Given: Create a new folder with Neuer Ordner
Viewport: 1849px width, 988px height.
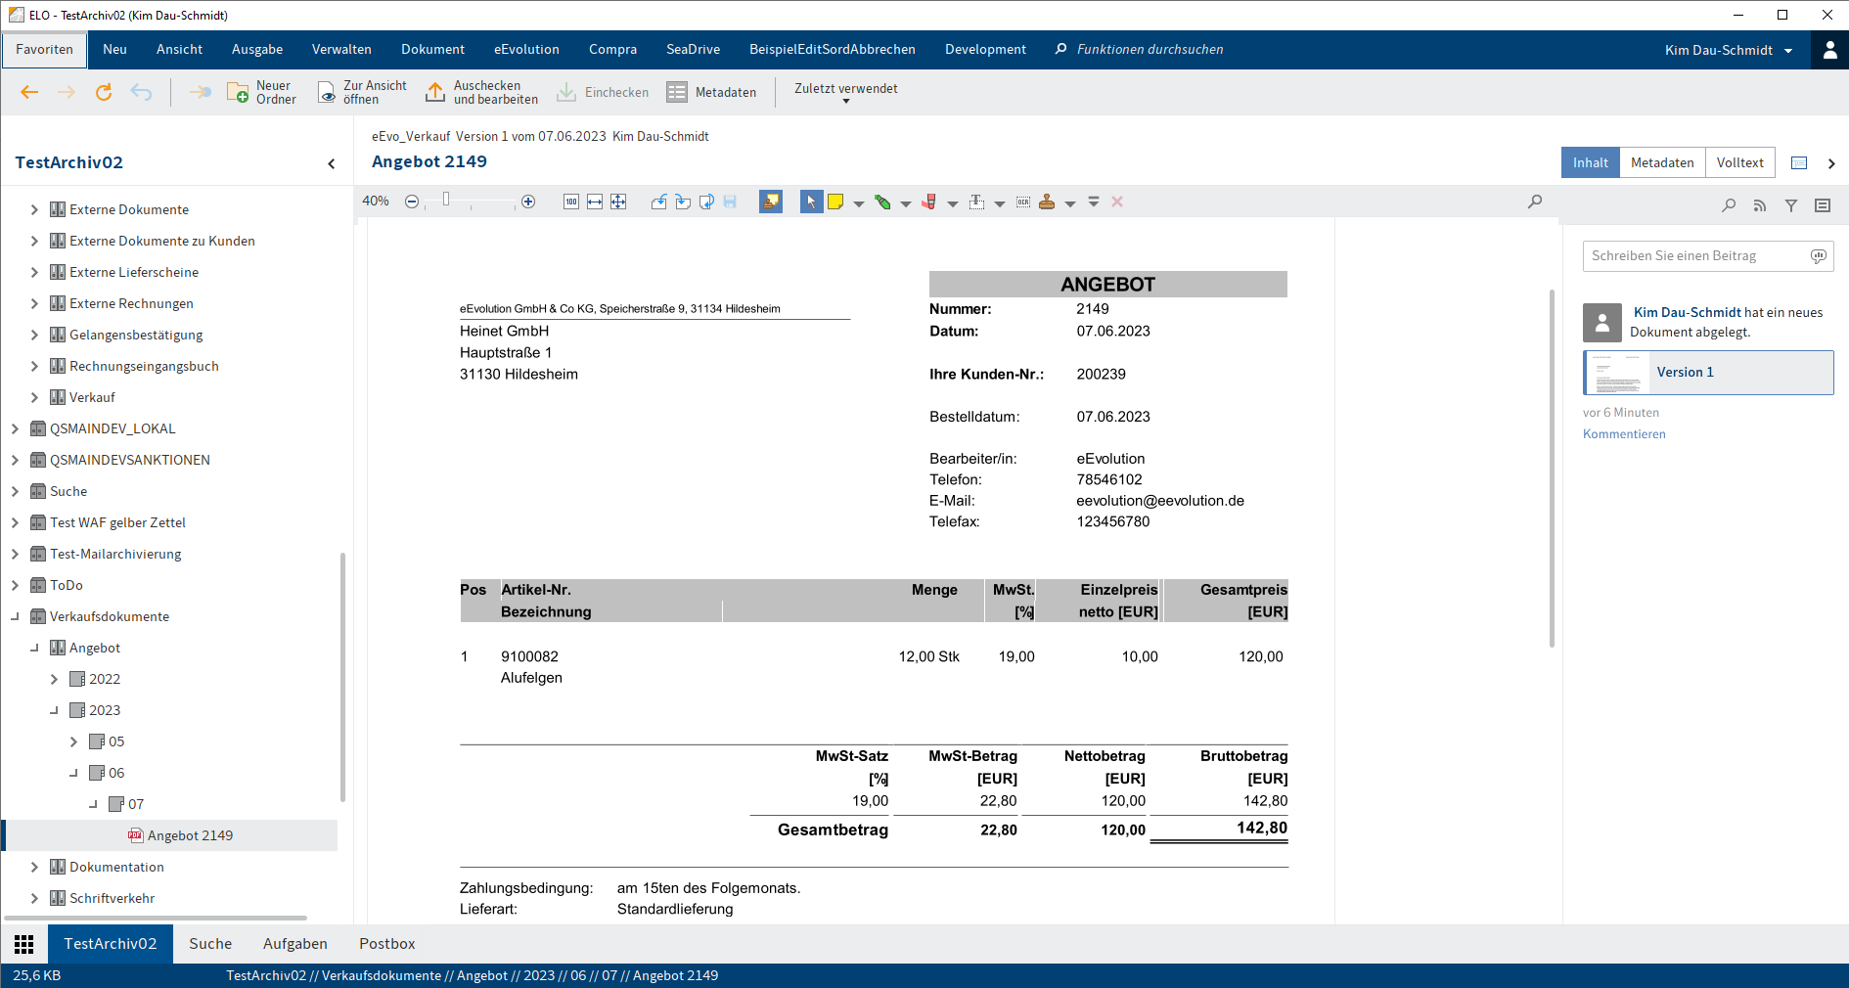Looking at the screenshot, I should (x=261, y=92).
